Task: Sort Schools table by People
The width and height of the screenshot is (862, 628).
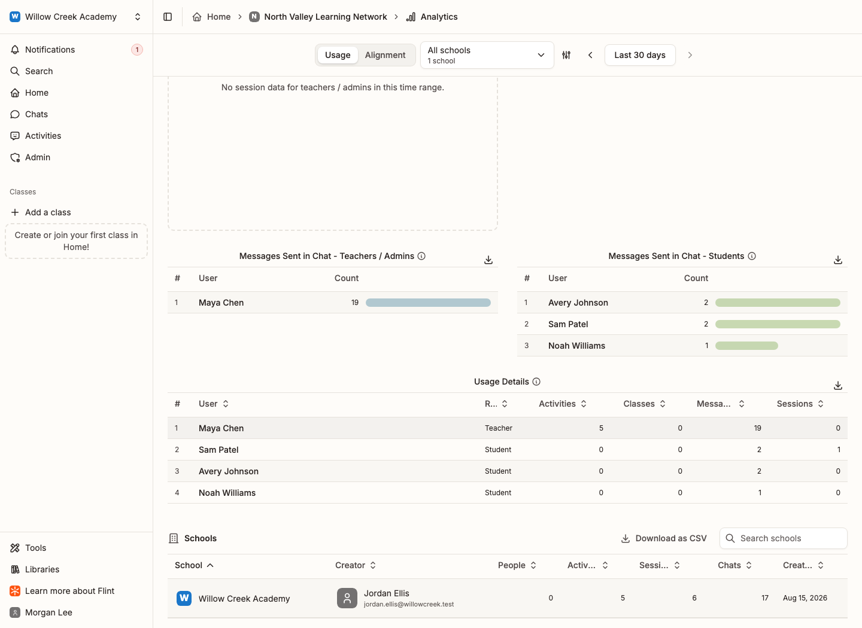Action: pyautogui.click(x=517, y=565)
